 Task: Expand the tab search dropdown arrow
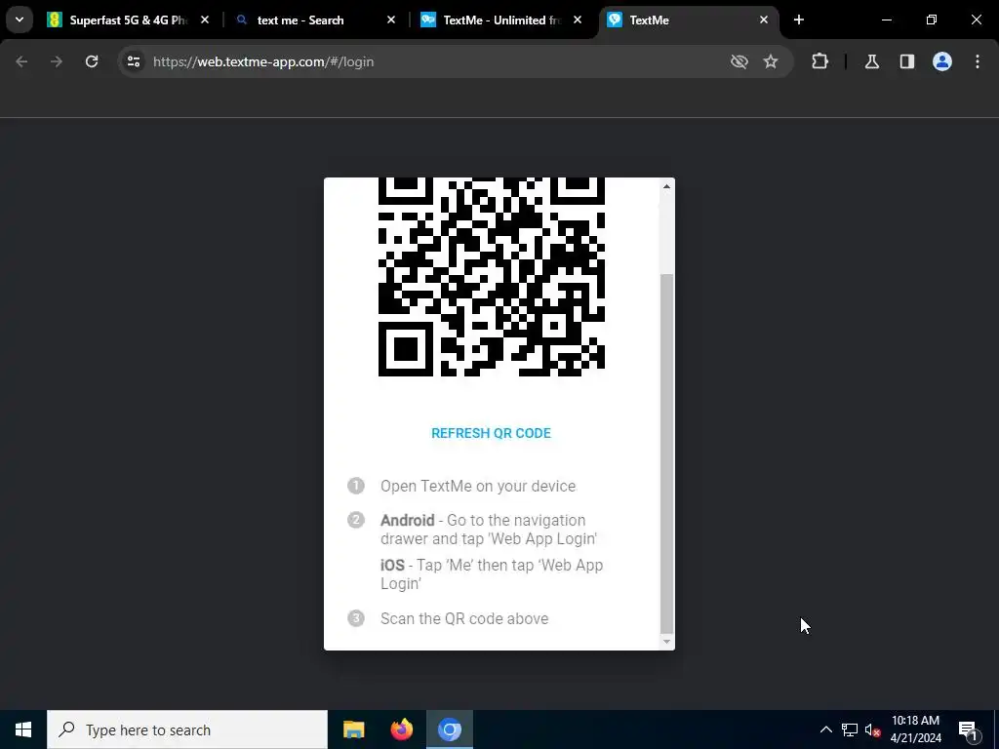(x=20, y=20)
